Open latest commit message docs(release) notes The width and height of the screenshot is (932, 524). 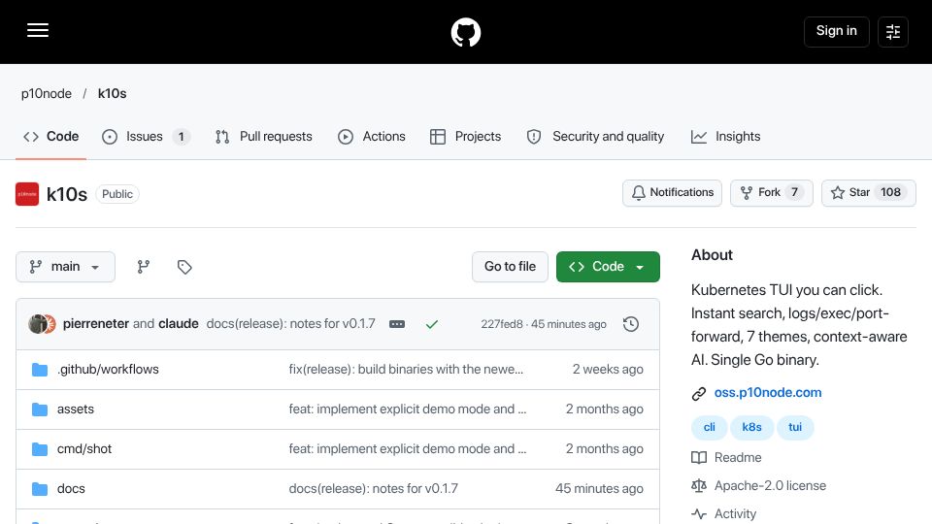[x=290, y=324]
